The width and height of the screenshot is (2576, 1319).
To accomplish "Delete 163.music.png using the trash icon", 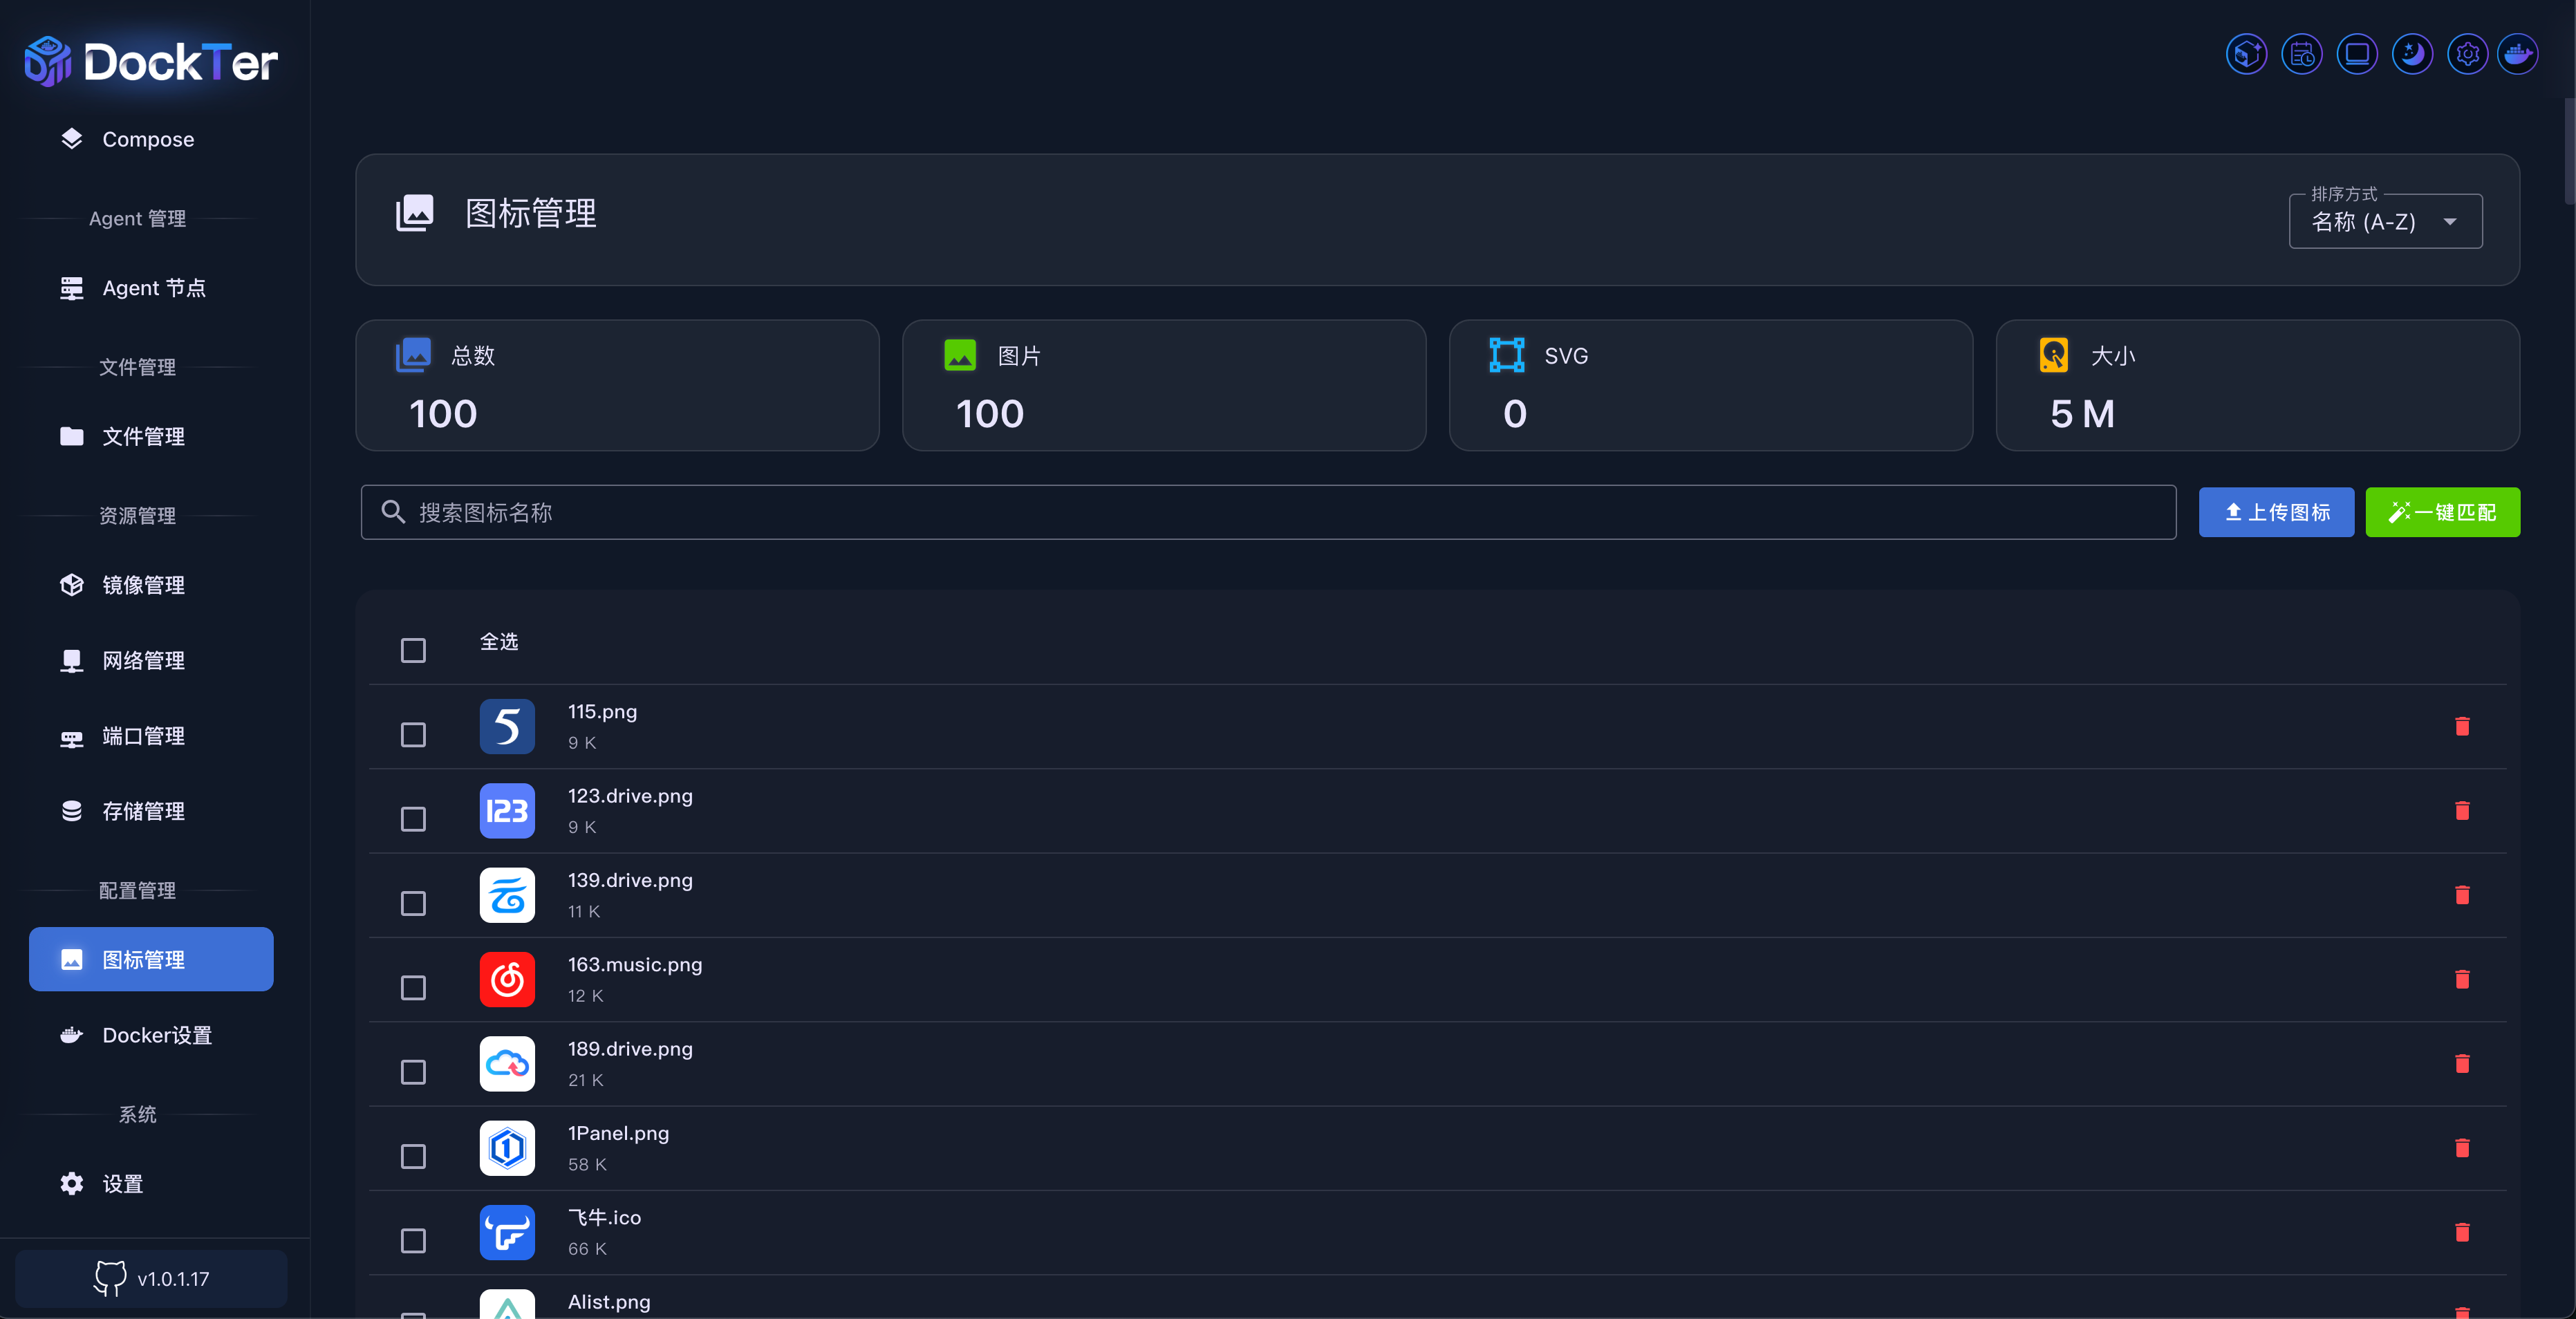I will 2462,979.
